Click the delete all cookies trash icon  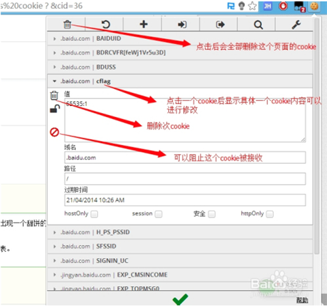coord(67,24)
